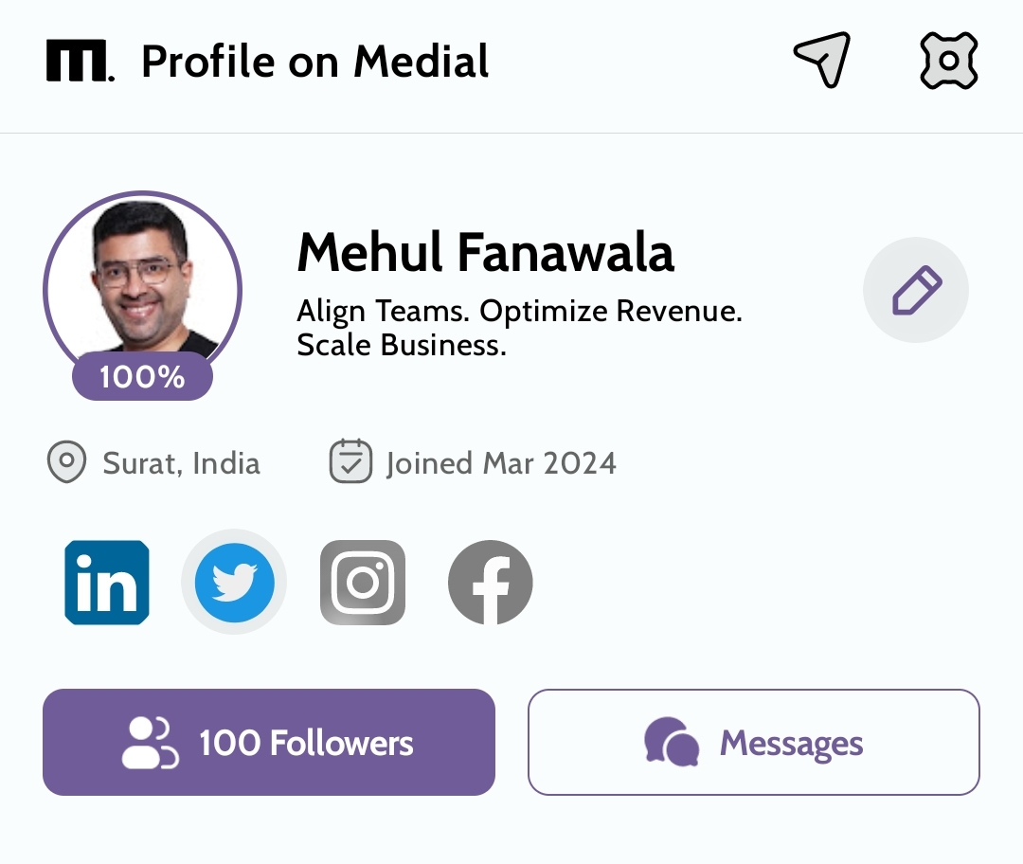Open Twitter profile icon
Screen dimensions: 1023x864
coord(234,583)
